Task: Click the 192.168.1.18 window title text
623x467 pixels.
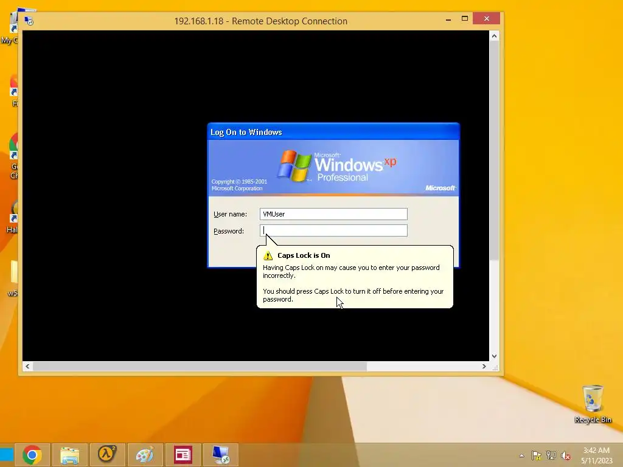Action: [260, 21]
